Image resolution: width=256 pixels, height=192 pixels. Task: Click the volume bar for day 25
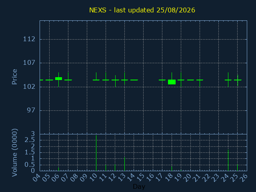click(237, 168)
